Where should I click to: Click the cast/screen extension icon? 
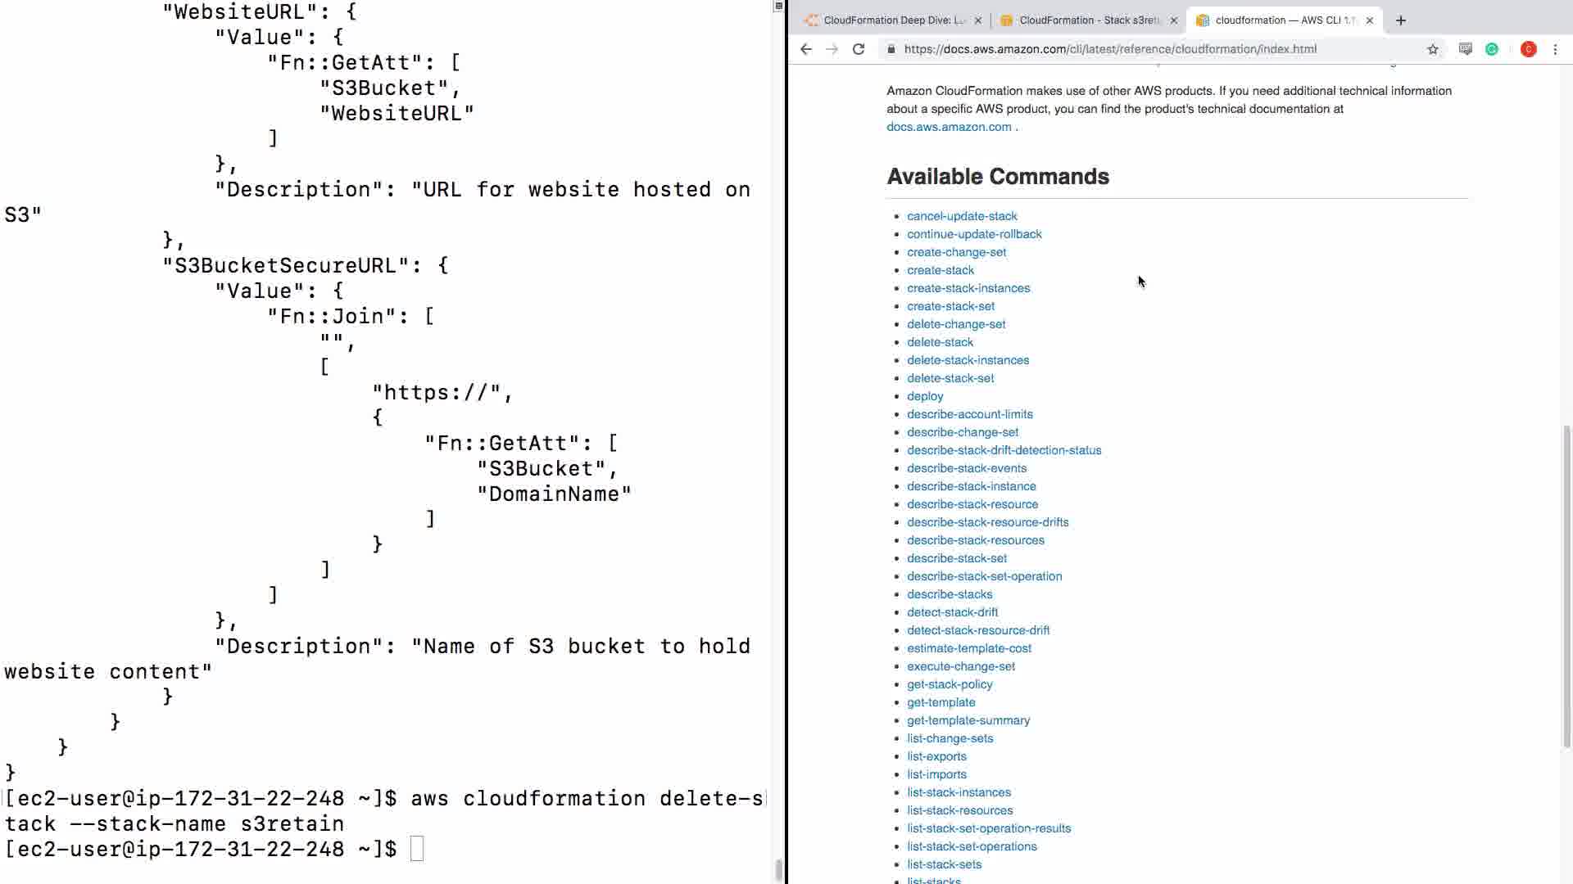click(1466, 49)
